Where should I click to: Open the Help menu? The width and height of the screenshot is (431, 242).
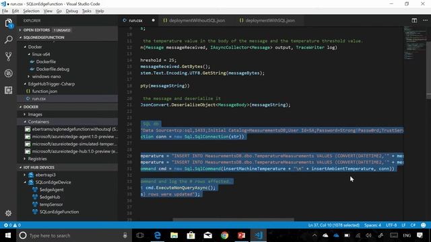(x=100, y=11)
